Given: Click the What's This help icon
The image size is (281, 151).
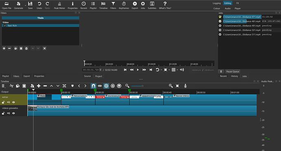Looking at the screenshot, I should click(165, 5).
